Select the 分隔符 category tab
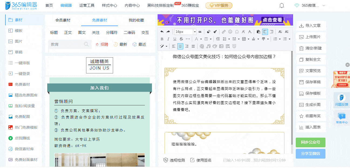Image resolution: width=350 pixels, height=168 pixels. 112,33
